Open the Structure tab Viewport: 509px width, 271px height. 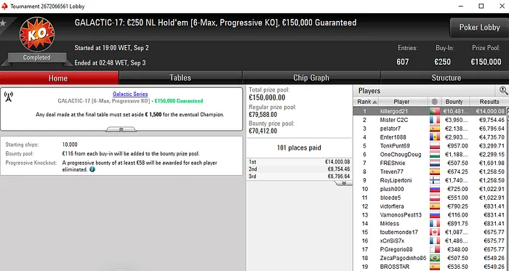click(x=446, y=78)
